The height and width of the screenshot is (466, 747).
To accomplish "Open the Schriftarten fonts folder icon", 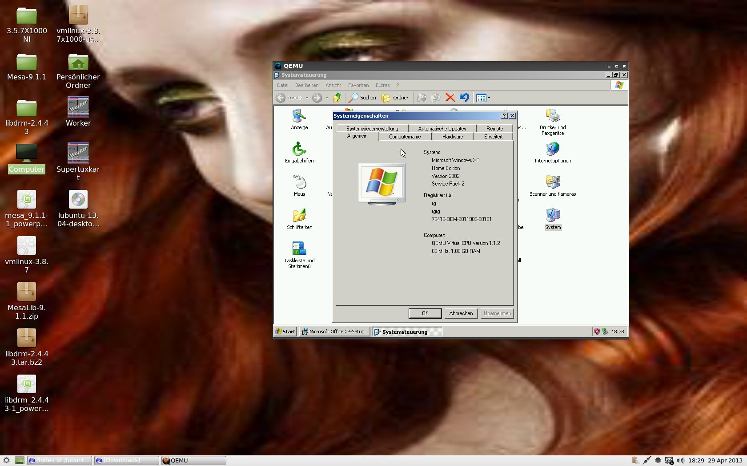I will (x=299, y=216).
